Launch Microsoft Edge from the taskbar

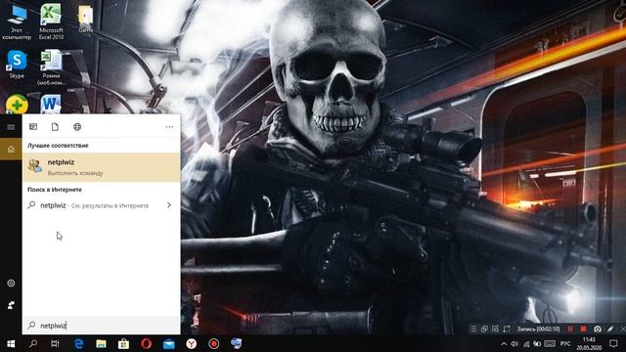click(x=79, y=343)
